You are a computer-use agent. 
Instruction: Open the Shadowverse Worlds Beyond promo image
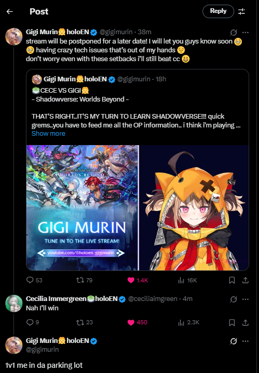tap(82, 207)
